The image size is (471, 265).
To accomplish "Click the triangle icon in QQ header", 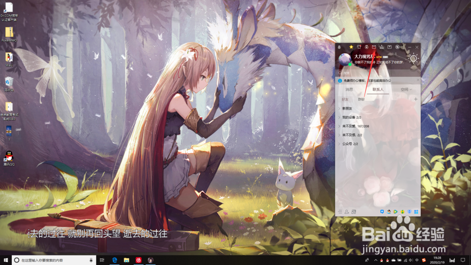I will (382, 47).
